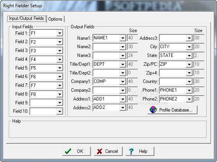Select the Input/Output Fields tab
217x162 pixels.
26,18
